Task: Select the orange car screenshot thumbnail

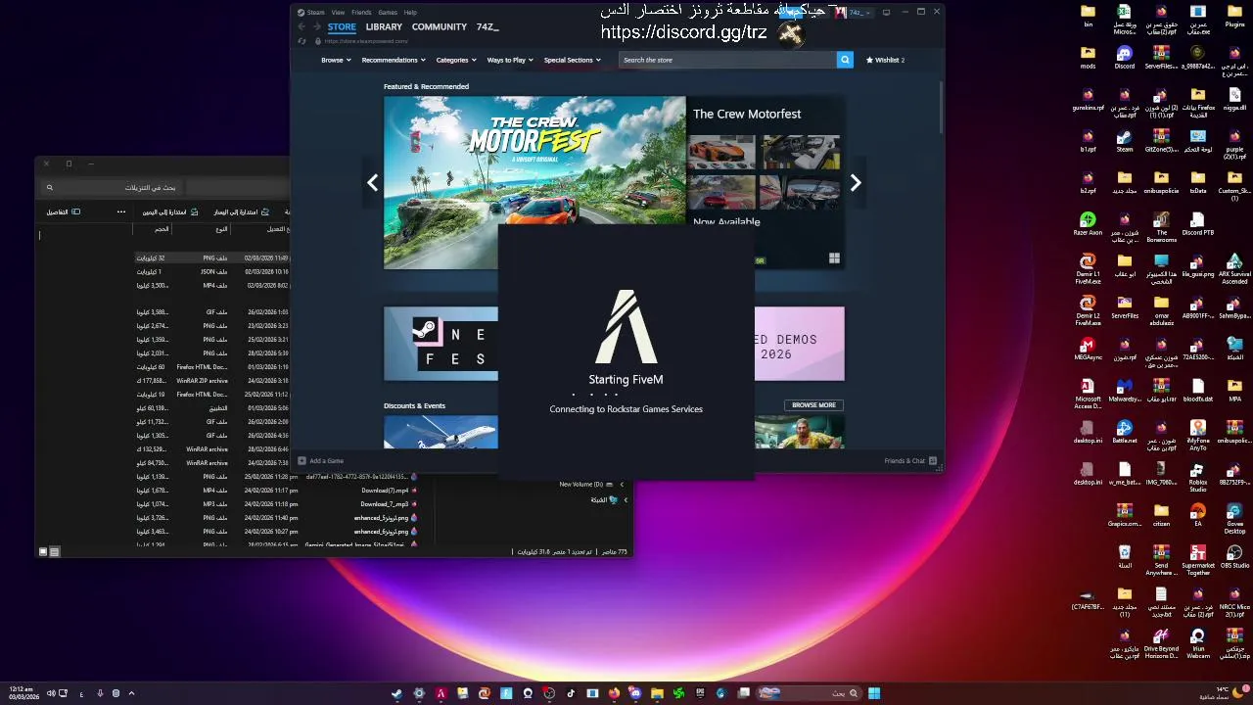Action: (721, 152)
